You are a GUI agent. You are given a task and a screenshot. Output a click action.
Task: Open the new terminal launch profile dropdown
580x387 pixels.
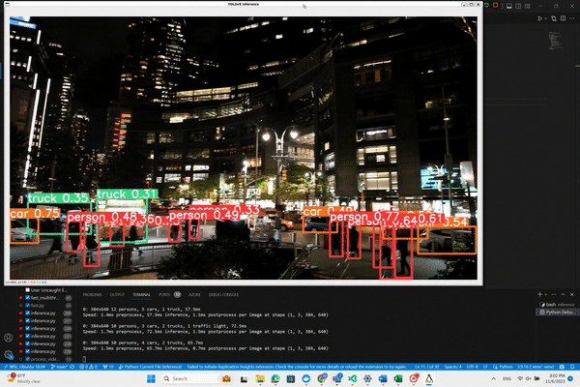click(x=545, y=294)
